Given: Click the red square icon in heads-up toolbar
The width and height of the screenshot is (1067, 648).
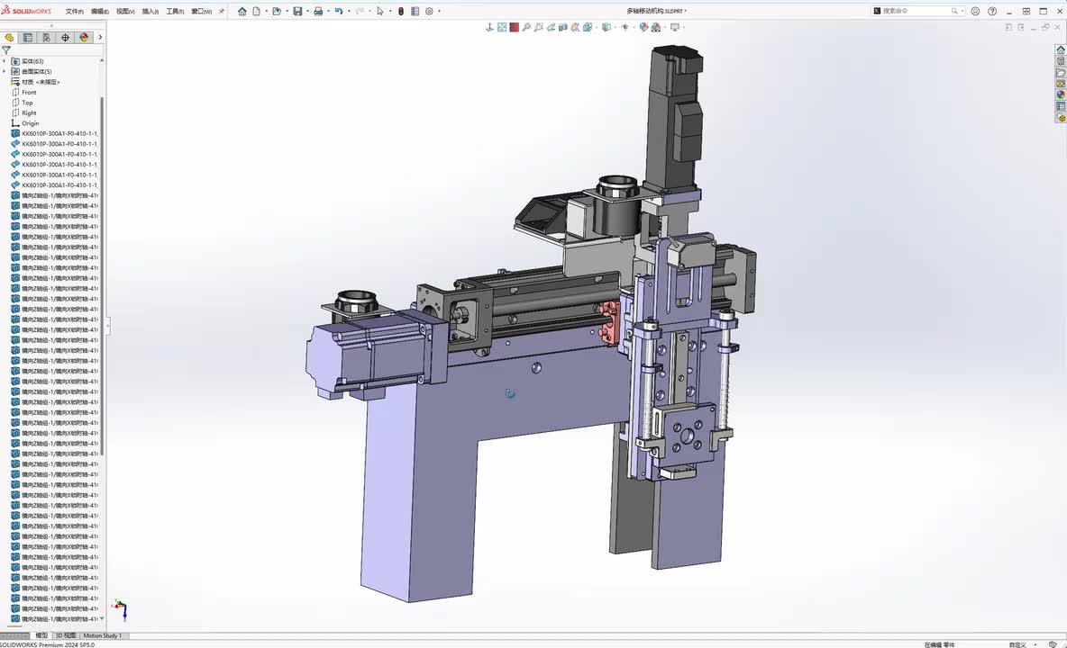Looking at the screenshot, I should tap(515, 27).
